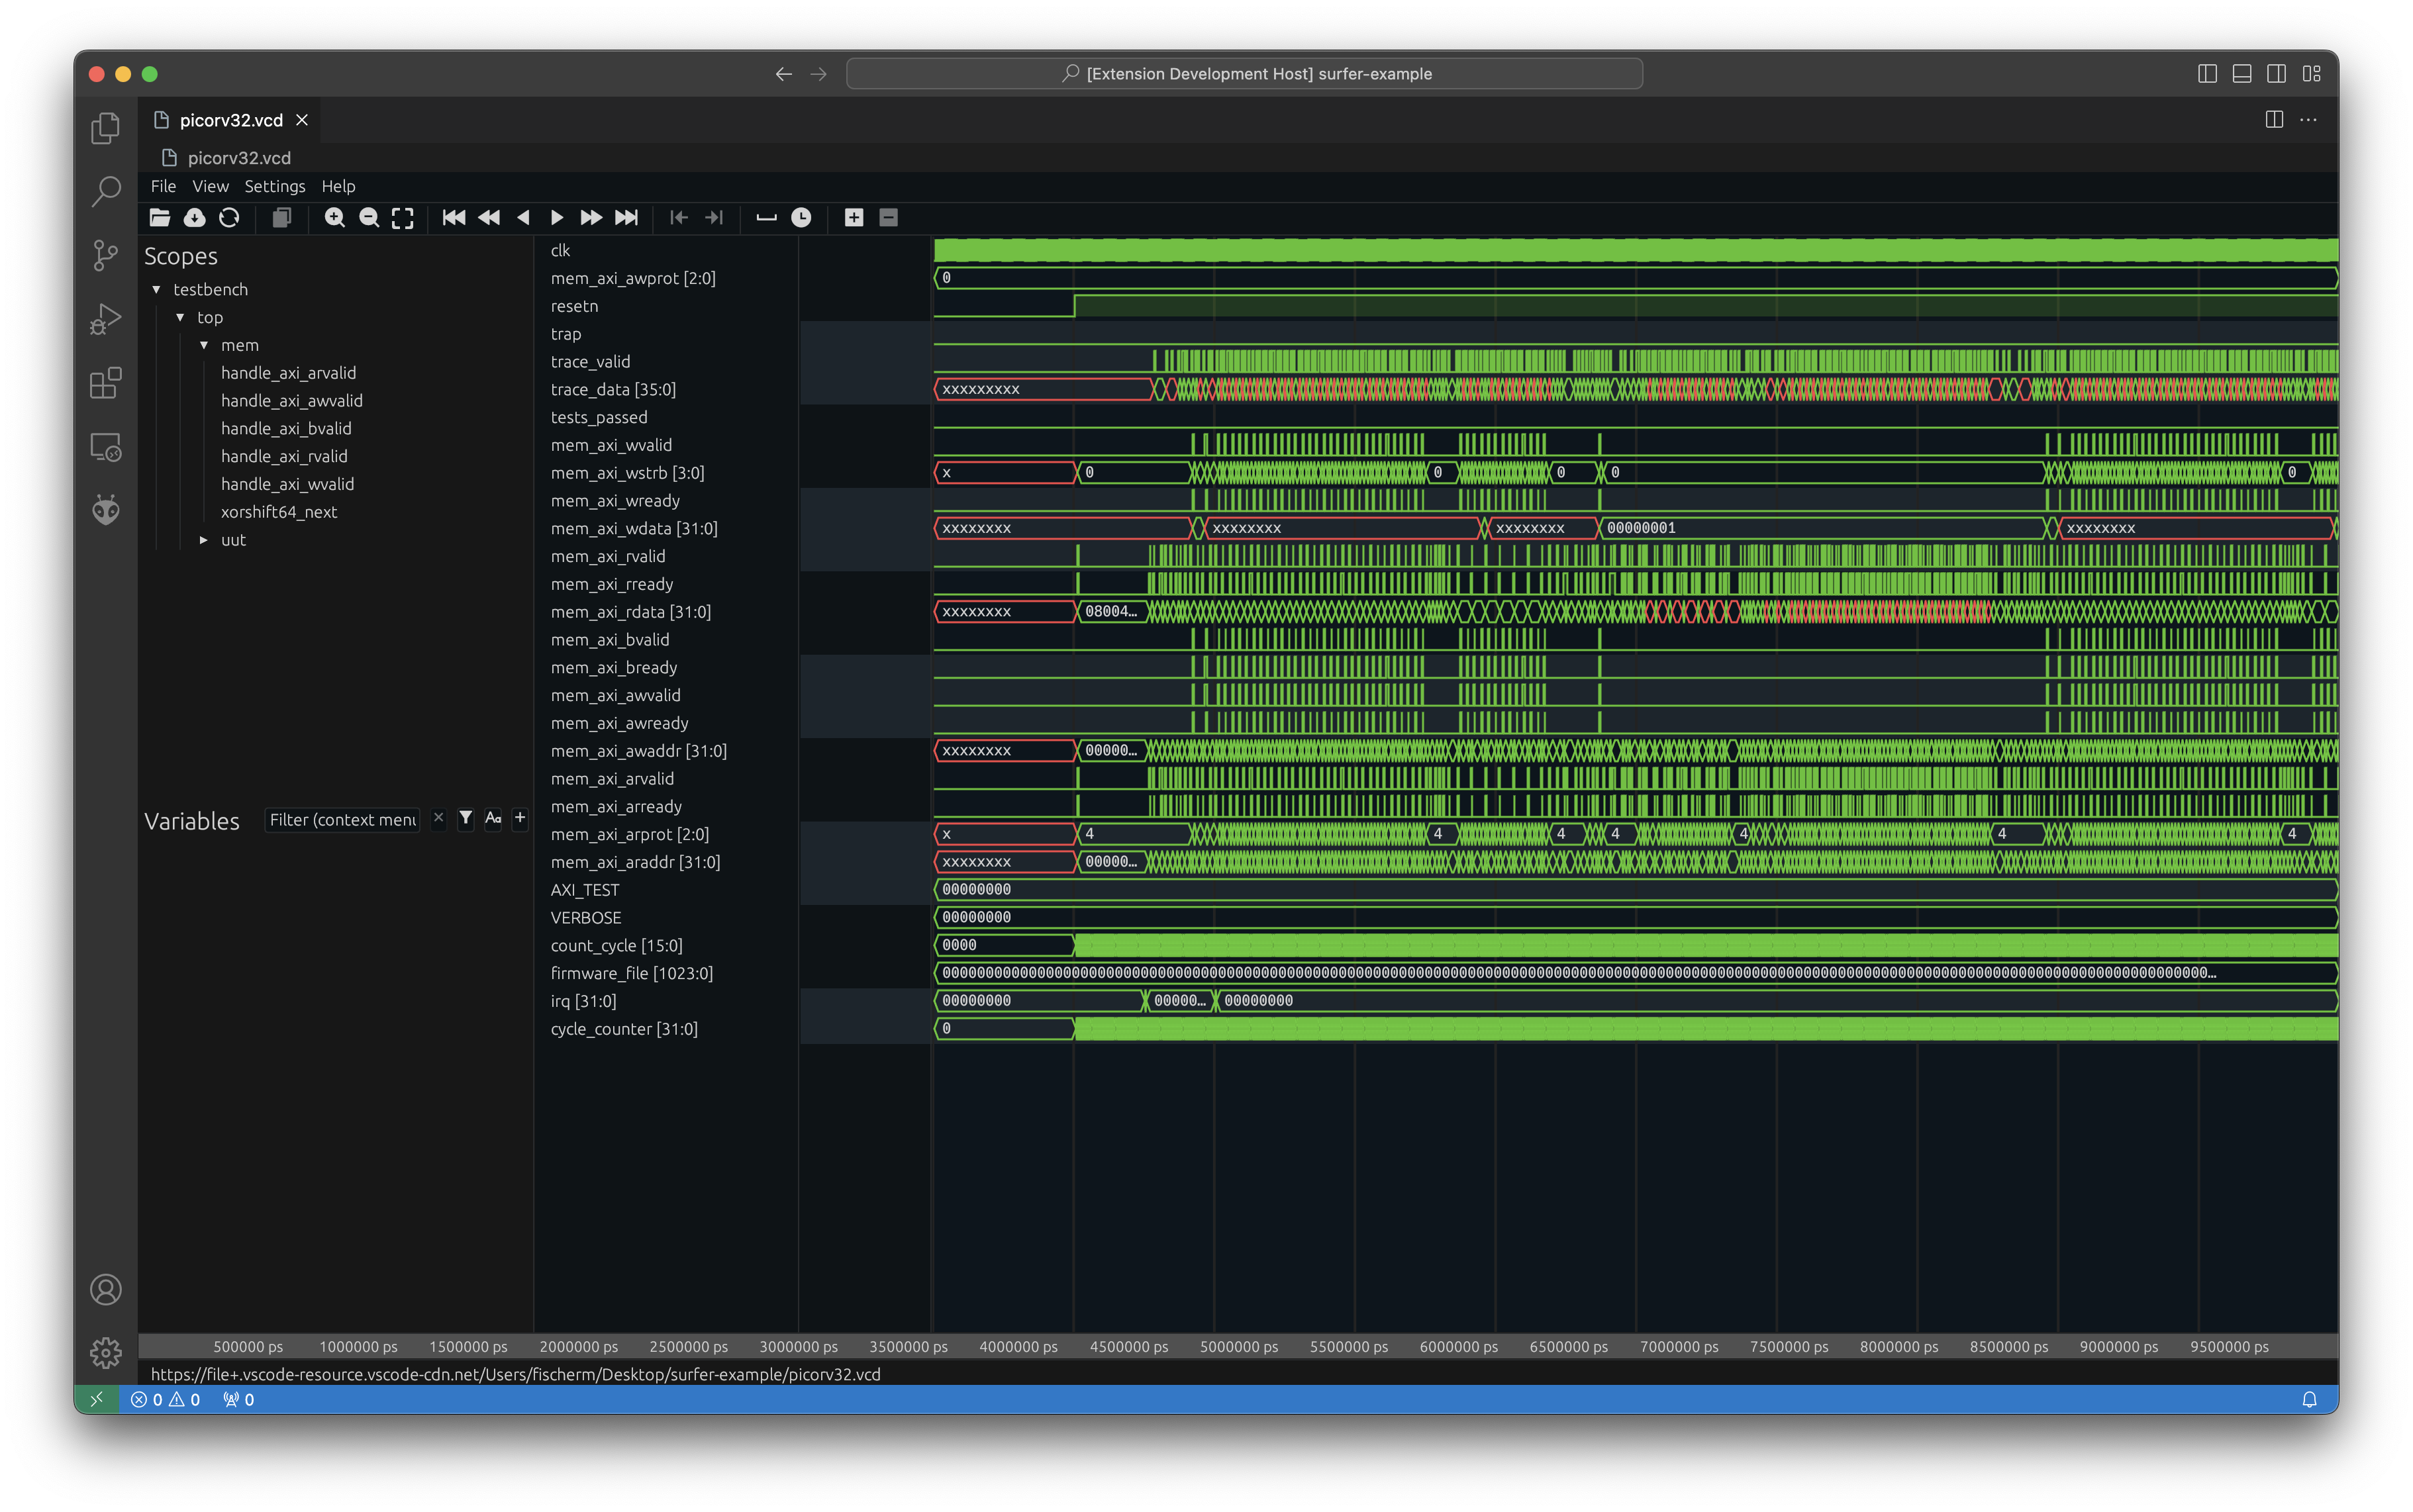The image size is (2413, 1512).
Task: Switch to the picorv32.vcd editor tab
Action: pyautogui.click(x=231, y=120)
